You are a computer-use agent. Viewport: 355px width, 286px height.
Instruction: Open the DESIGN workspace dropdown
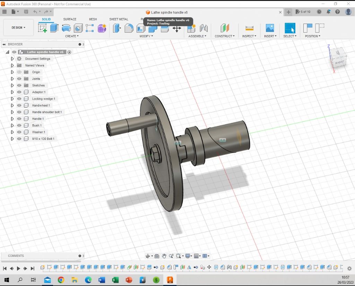click(18, 27)
